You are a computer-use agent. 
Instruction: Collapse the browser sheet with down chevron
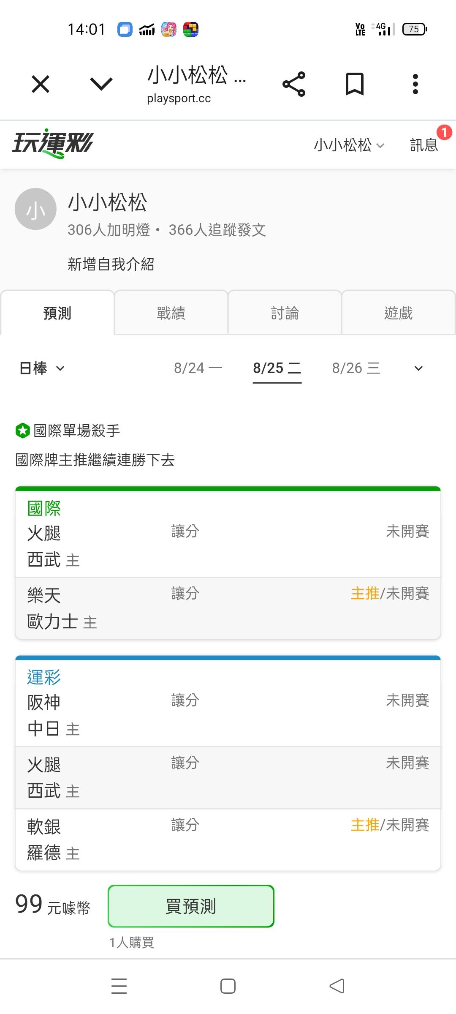[101, 84]
